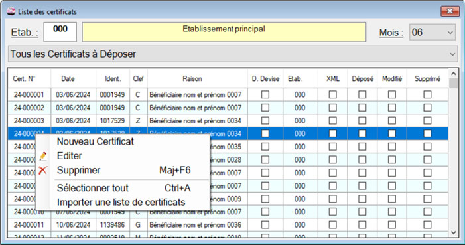Click the vertical scrollbar thumb
The height and width of the screenshot is (245, 465).
tap(453, 83)
